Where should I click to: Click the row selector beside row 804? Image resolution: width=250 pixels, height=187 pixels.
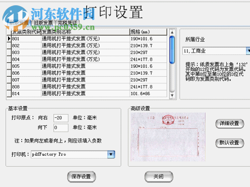point(9,59)
